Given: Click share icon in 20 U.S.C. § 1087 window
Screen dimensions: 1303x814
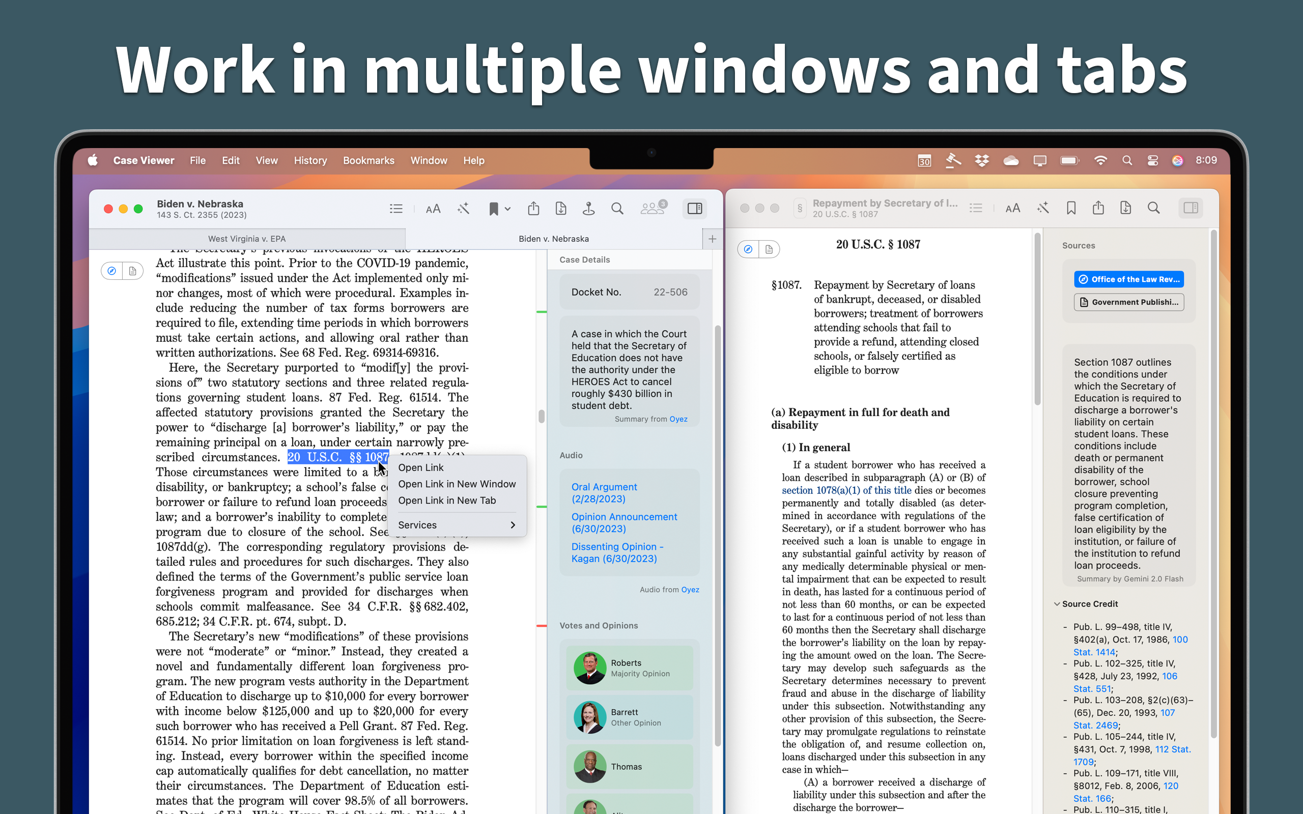Looking at the screenshot, I should (x=1098, y=208).
